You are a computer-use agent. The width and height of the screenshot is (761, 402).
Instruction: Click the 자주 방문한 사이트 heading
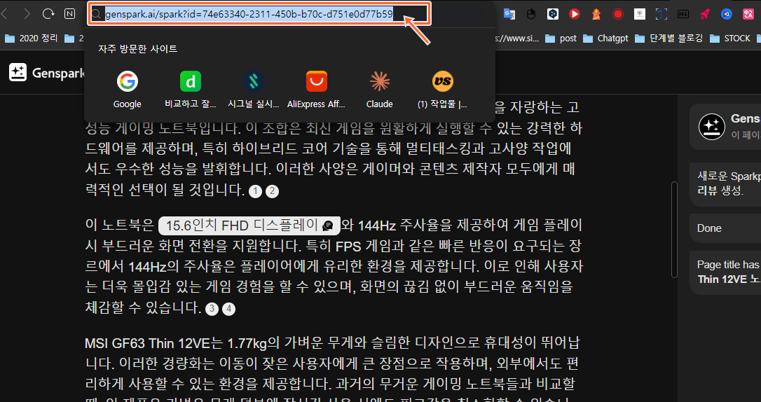(x=138, y=49)
